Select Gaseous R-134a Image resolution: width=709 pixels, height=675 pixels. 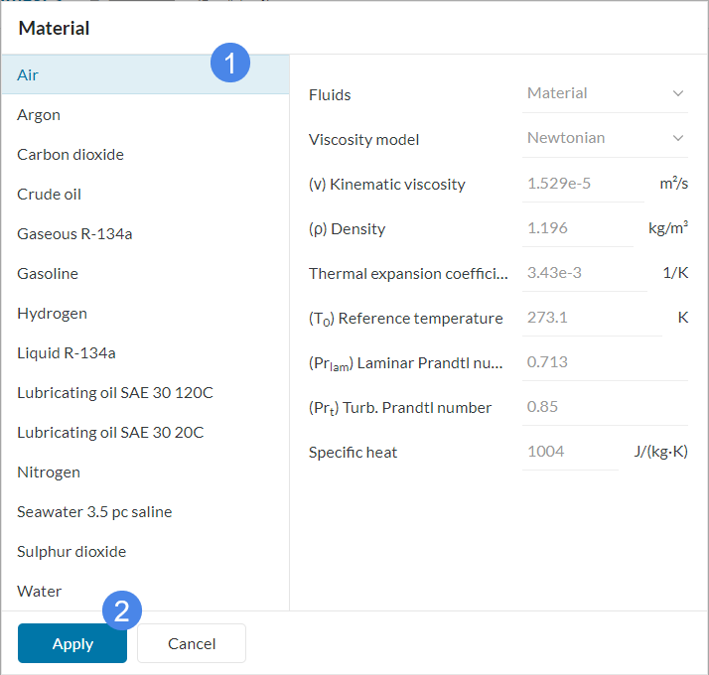tap(145, 234)
